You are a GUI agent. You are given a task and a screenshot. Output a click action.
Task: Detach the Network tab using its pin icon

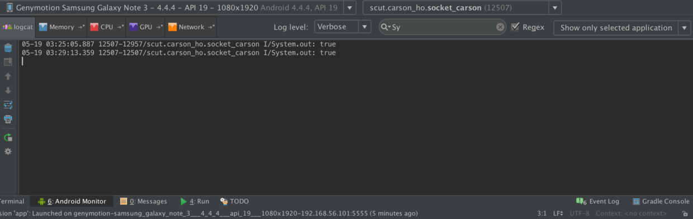[211, 27]
